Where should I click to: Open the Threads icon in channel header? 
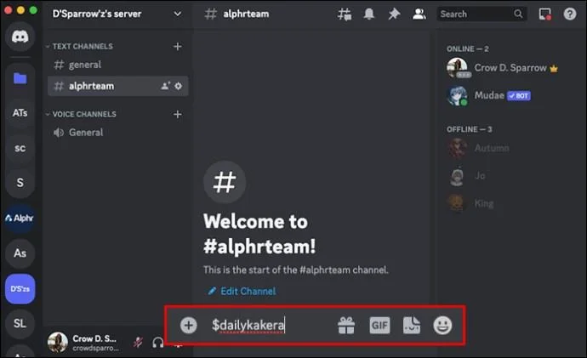pyautogui.click(x=345, y=14)
